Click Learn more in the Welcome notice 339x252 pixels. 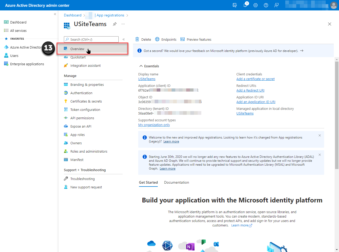click(x=171, y=141)
